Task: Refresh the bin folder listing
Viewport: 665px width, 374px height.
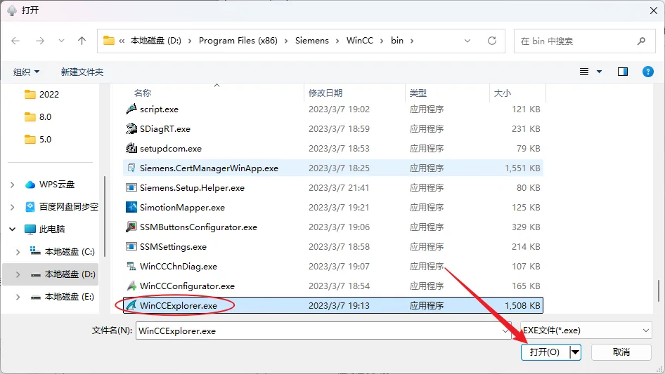Action: click(x=492, y=41)
